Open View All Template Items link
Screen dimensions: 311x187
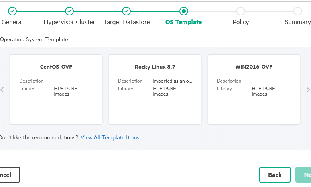(110, 137)
